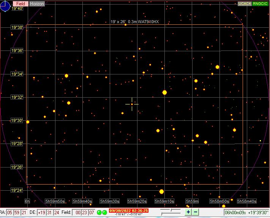270x218 pixels.
Task: Switch to the Horizon view tab
Action: 37,4
